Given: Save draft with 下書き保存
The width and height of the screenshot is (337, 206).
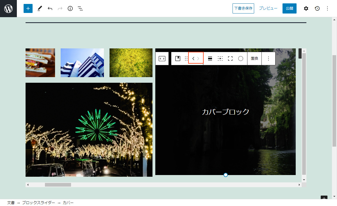Looking at the screenshot, I should click(243, 8).
